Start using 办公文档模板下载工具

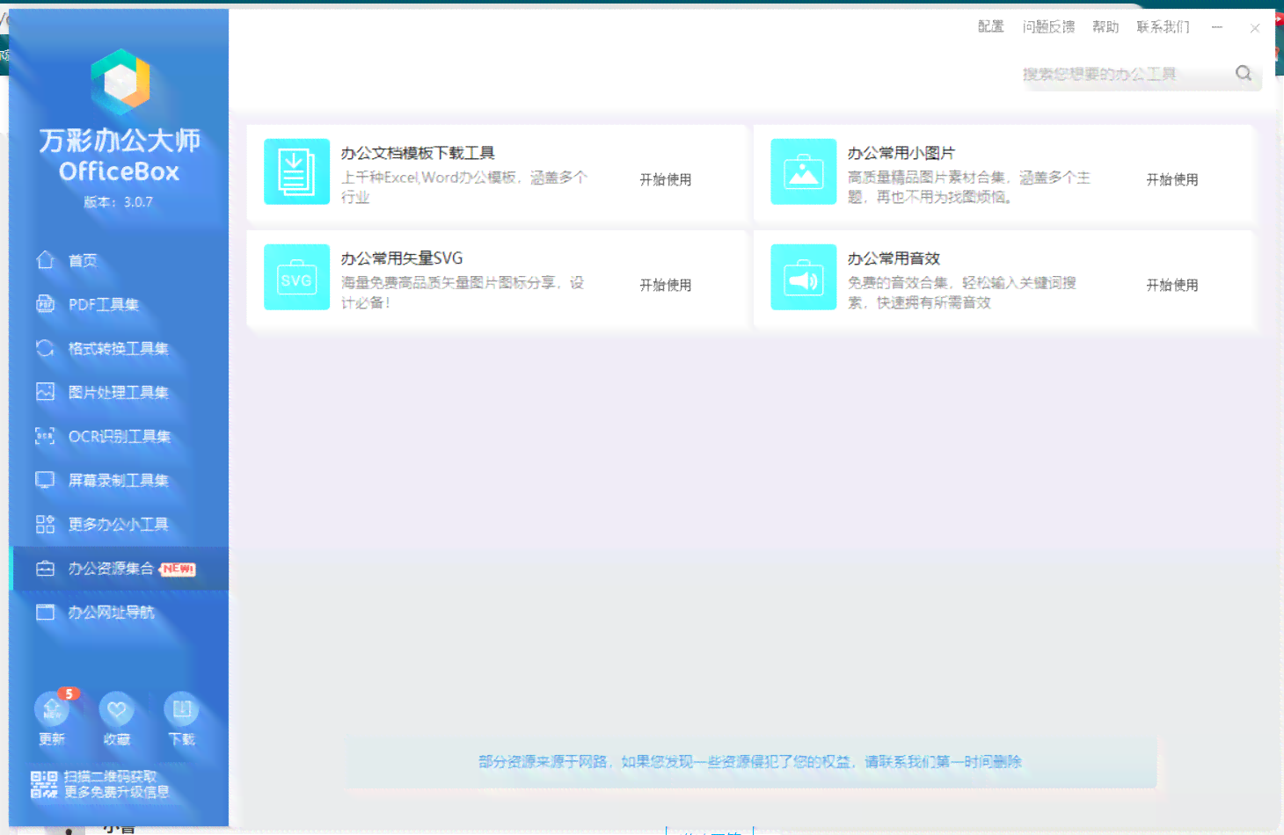click(666, 179)
